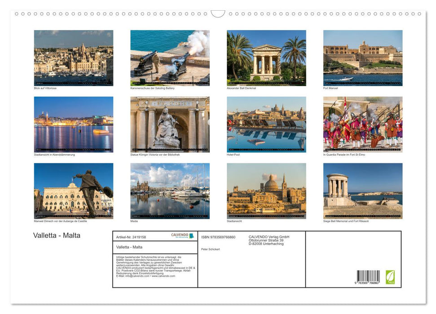Click the Siege Bell Memorial photo
Screen dimensions: 436x314
[363, 191]
